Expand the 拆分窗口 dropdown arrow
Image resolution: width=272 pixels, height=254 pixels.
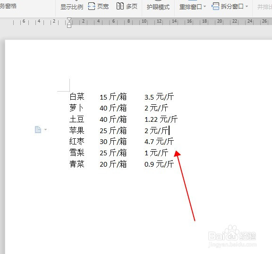click(246, 7)
